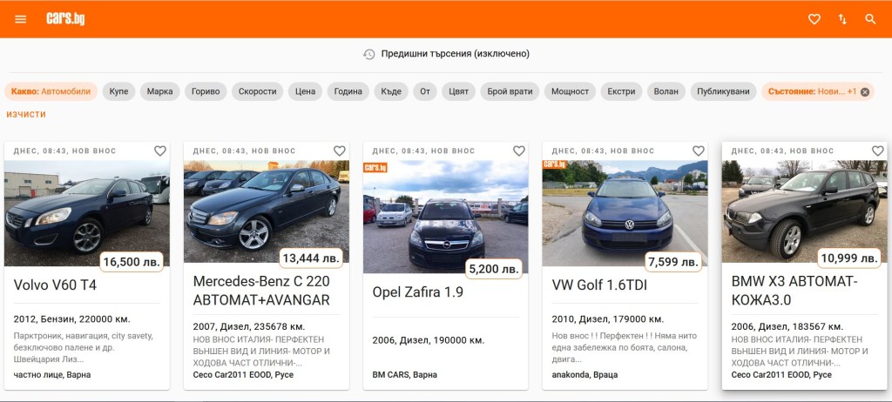This screenshot has width=892, height=402.
Task: Open the search magnifier icon
Action: click(870, 19)
